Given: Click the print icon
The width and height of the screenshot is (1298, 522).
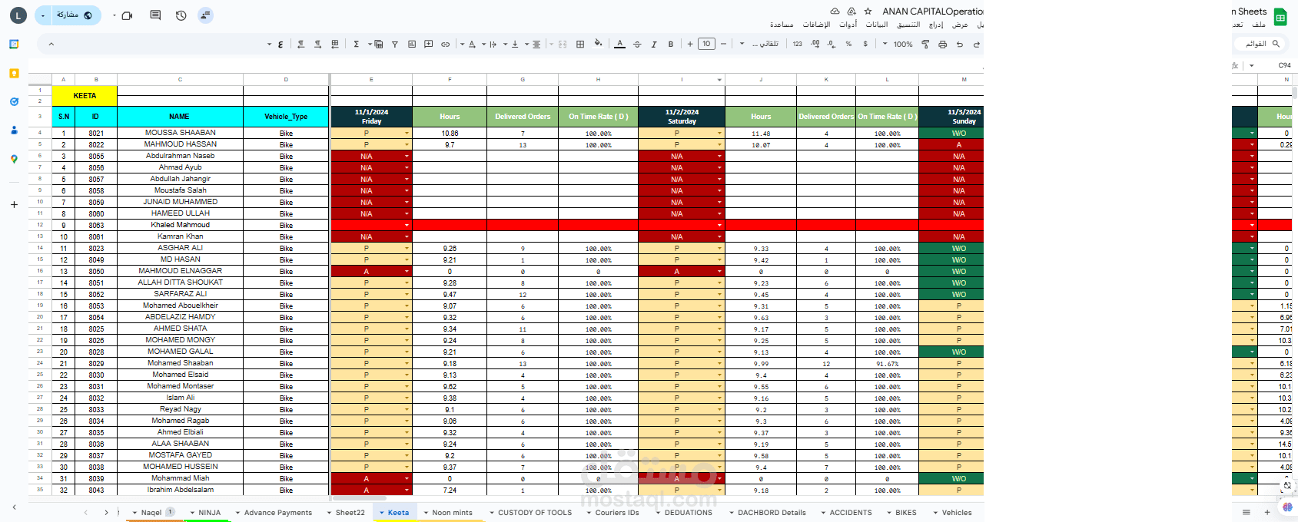Looking at the screenshot, I should 942,45.
